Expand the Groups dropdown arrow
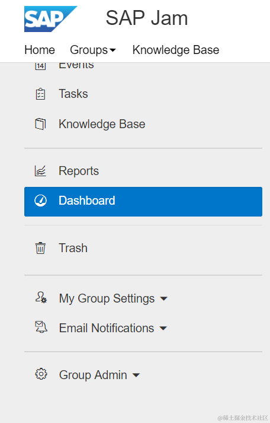 click(x=112, y=50)
